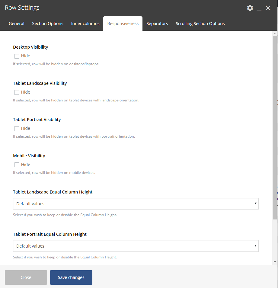Tick the Mobile Visibility Hide checkbox
The width and height of the screenshot is (278, 288).
pyautogui.click(x=17, y=165)
